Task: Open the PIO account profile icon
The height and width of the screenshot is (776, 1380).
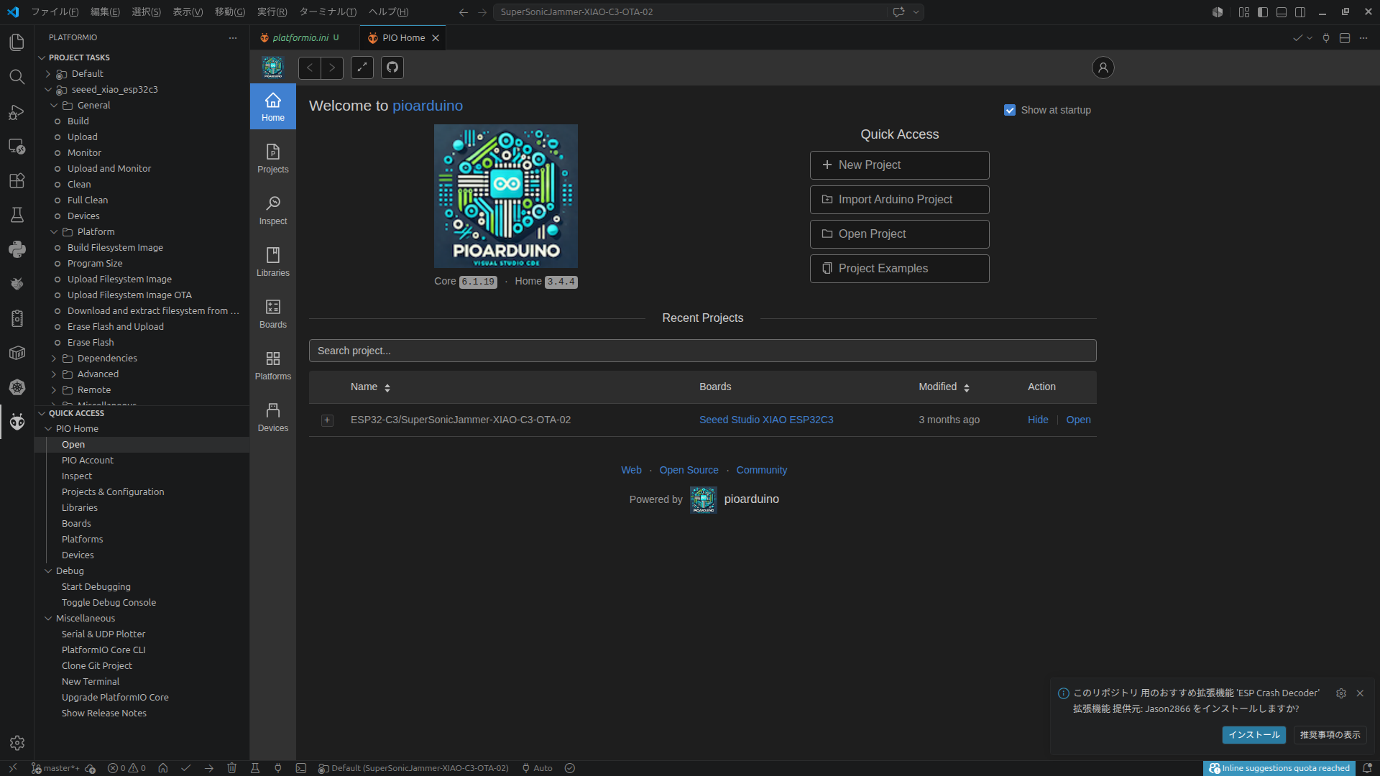Action: point(1103,68)
